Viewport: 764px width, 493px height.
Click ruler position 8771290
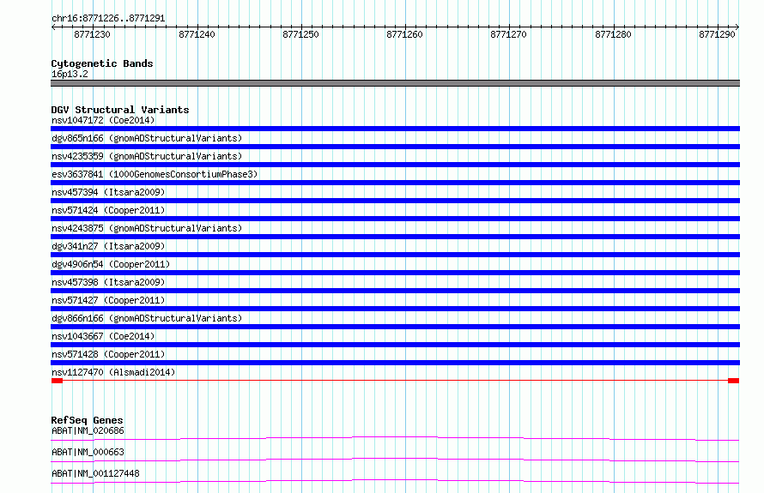(x=717, y=34)
